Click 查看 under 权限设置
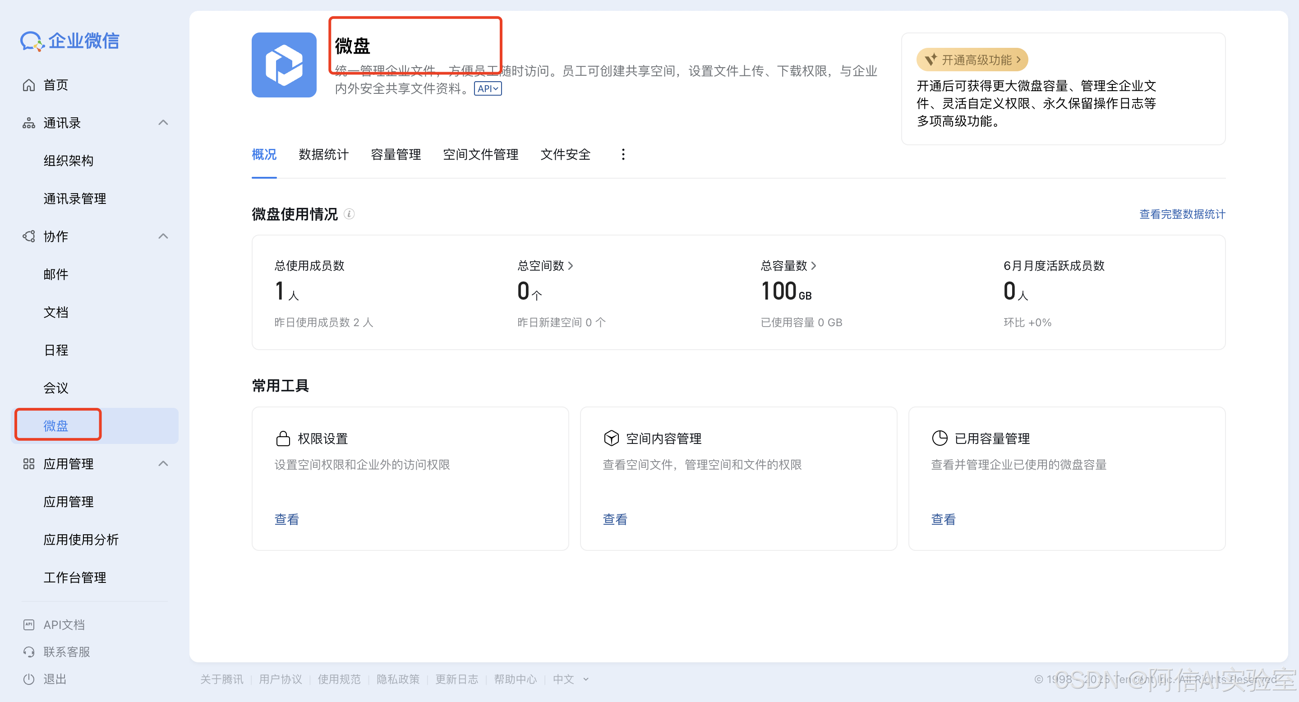 coord(286,519)
